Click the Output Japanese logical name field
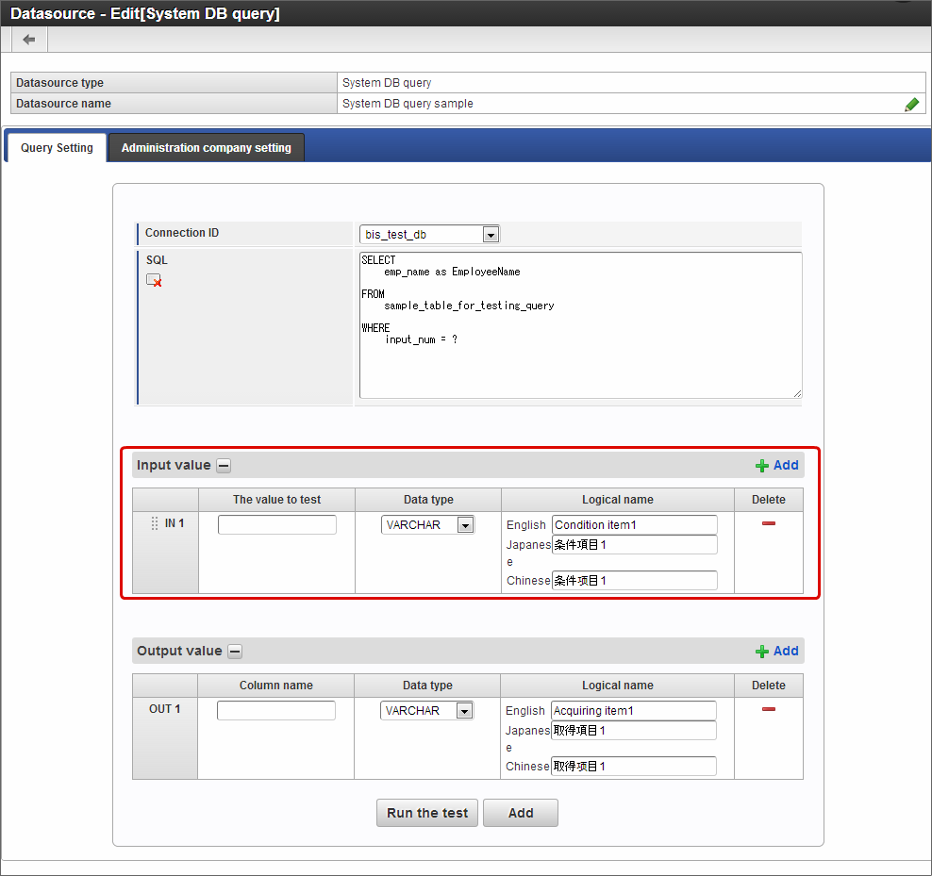 pyautogui.click(x=634, y=731)
